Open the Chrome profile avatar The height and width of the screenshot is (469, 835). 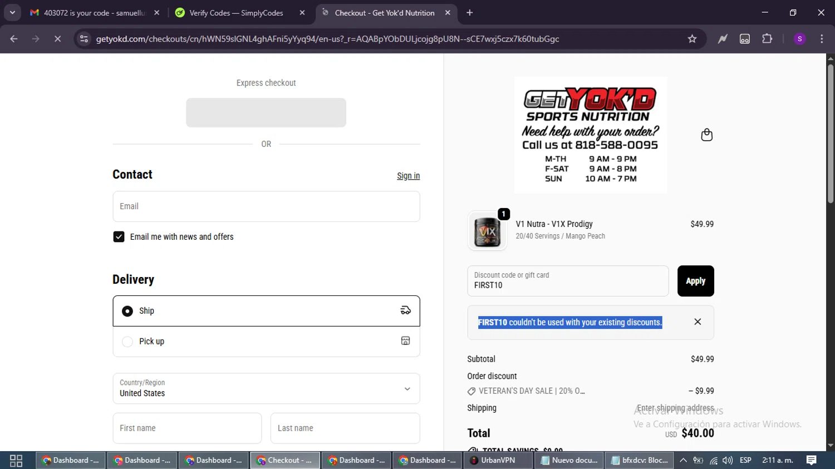(799, 39)
